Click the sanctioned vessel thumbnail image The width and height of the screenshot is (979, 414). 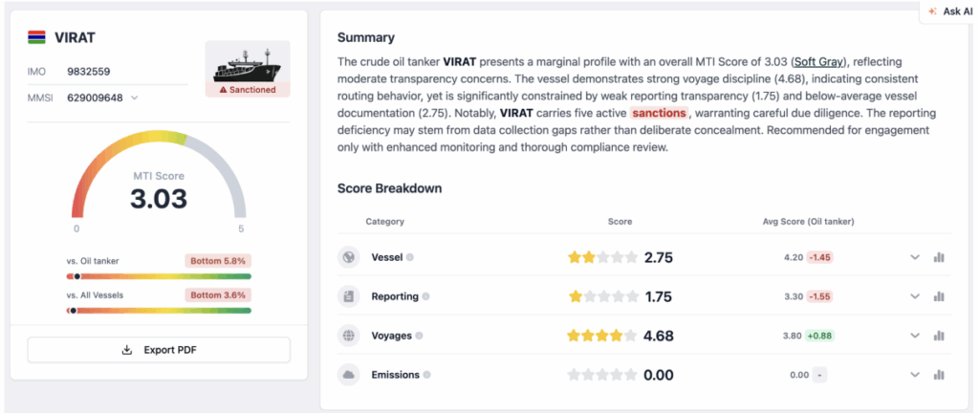coord(248,63)
